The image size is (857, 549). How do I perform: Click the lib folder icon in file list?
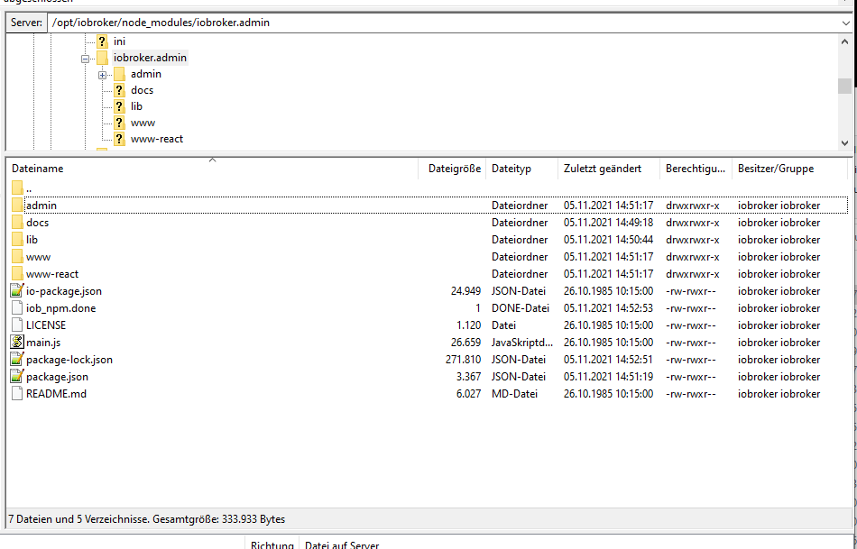click(x=17, y=239)
